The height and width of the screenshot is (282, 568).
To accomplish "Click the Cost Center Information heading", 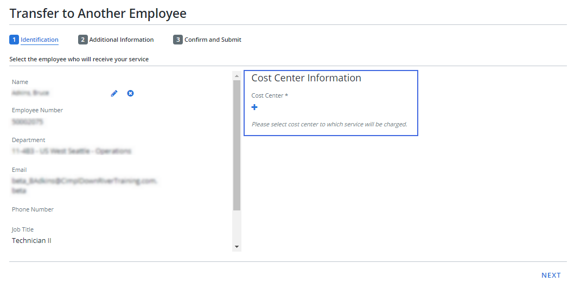I will click(x=306, y=78).
